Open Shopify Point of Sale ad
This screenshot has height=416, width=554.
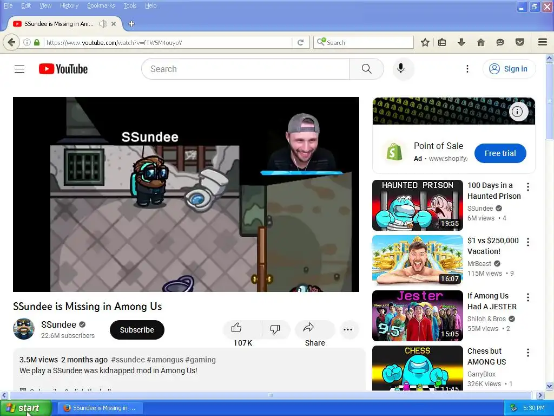[438, 146]
